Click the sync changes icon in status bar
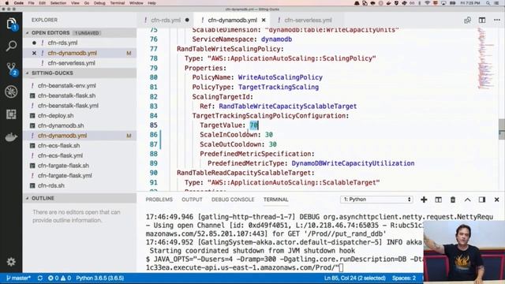Screen dimensions: 505x284 tap(40, 278)
